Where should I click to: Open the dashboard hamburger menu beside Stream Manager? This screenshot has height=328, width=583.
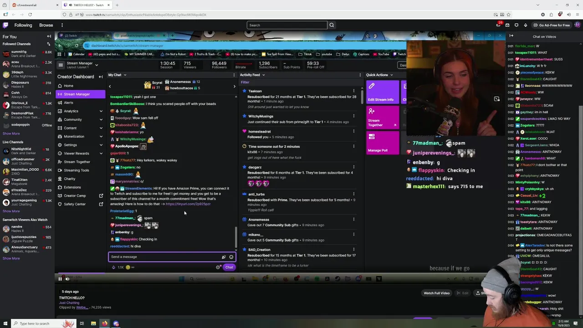pos(61,65)
